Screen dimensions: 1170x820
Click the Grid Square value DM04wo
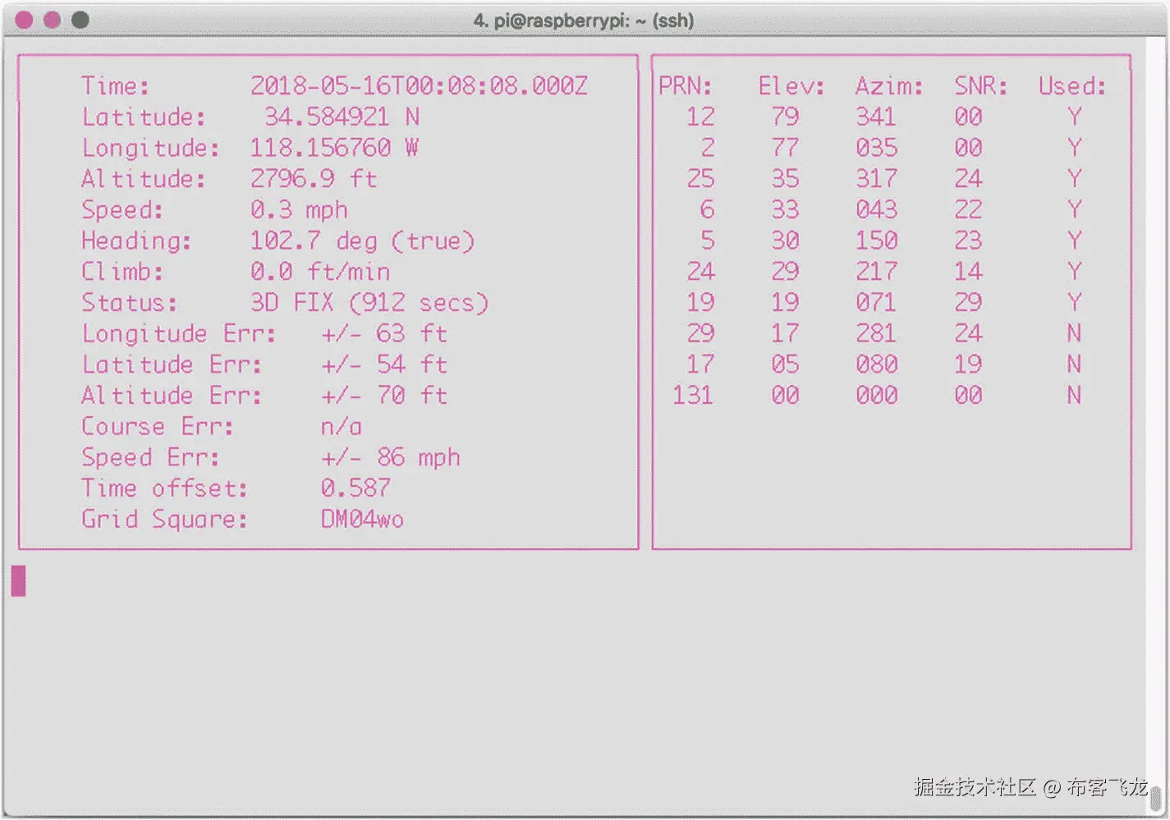361,519
